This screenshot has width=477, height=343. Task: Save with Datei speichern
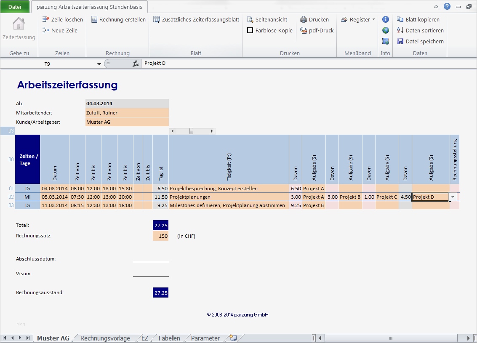(420, 41)
